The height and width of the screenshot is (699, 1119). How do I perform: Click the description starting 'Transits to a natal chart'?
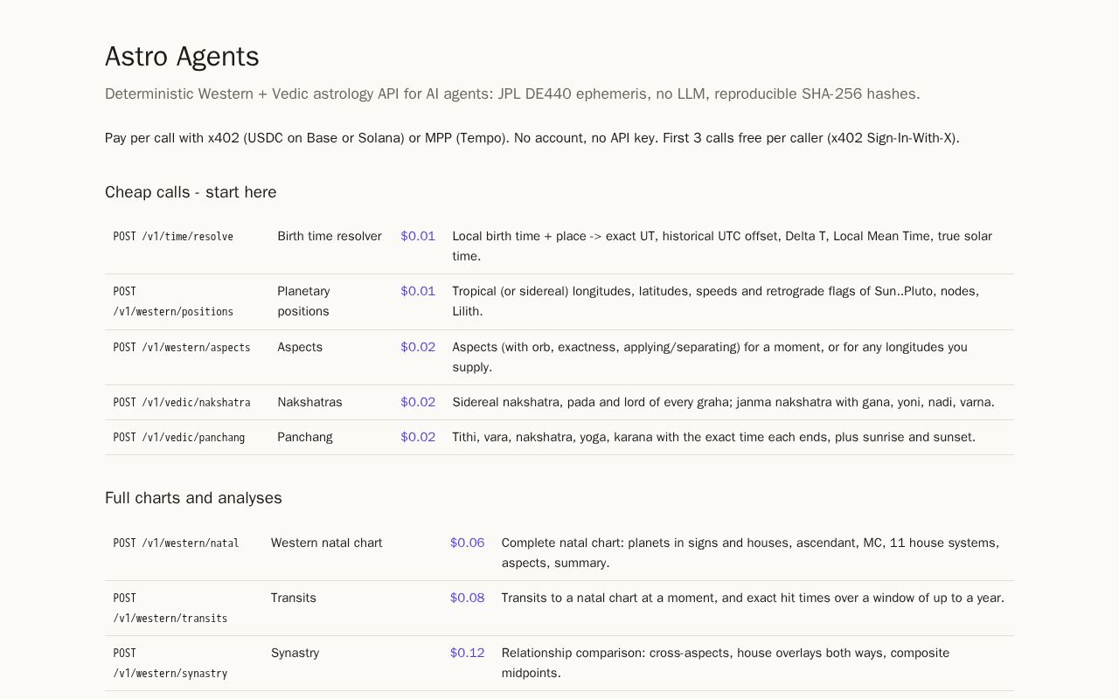point(753,599)
